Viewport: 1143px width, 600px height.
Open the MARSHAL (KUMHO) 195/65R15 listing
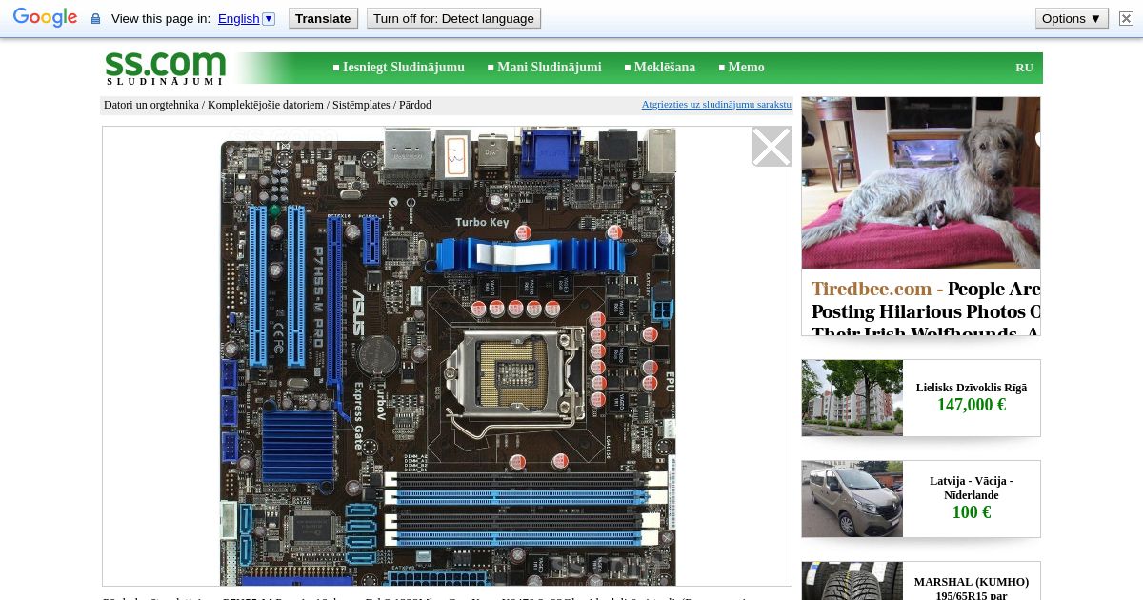pyautogui.click(x=972, y=589)
